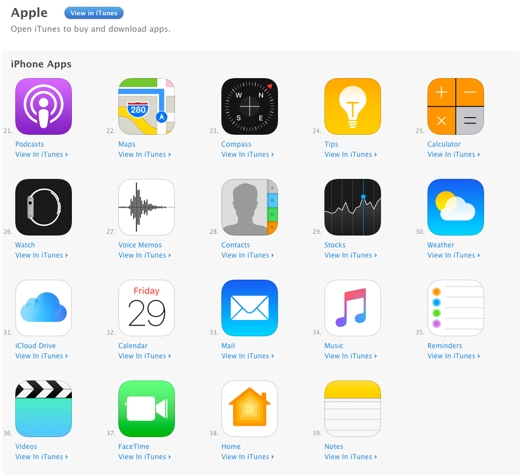Open the Reminders app name link

[445, 346]
